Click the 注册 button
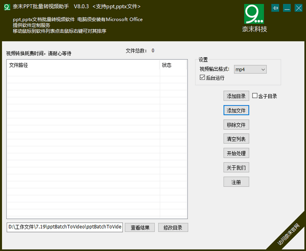The width and height of the screenshot is (306, 251). point(236,182)
